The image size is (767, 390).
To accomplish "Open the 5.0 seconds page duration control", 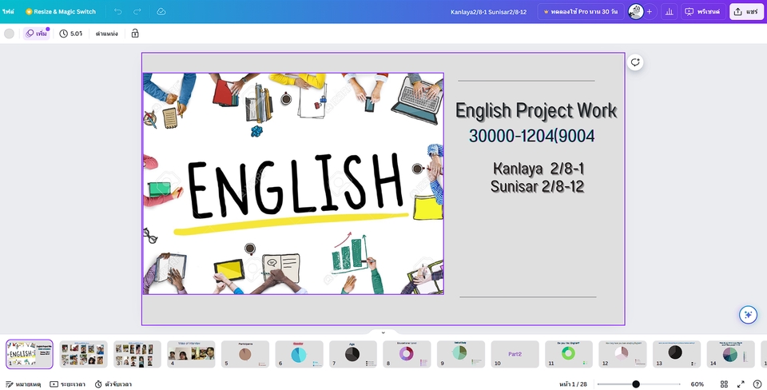I will 71,34.
